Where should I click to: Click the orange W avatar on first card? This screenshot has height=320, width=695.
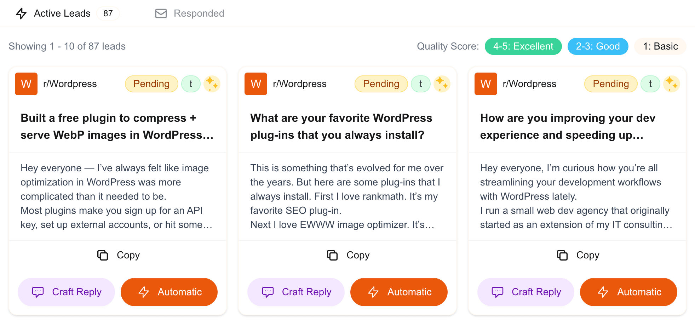tap(26, 84)
